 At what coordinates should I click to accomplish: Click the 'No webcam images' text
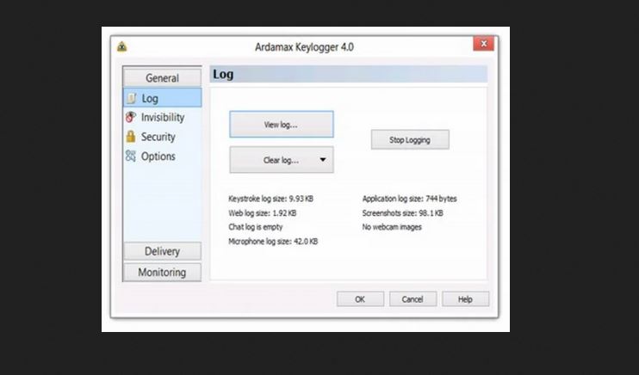pos(392,227)
